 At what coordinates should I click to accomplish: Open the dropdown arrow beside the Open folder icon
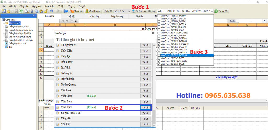coord(12,11)
